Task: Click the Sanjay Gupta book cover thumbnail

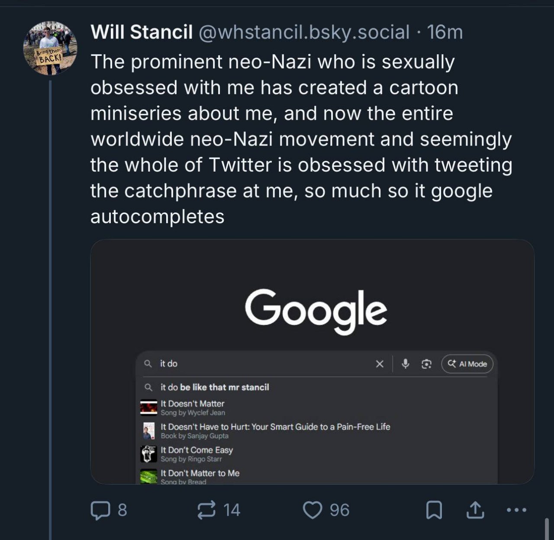Action: 148,431
